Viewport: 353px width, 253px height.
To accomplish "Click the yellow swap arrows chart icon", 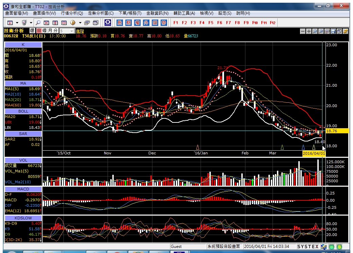I will coord(345,31).
